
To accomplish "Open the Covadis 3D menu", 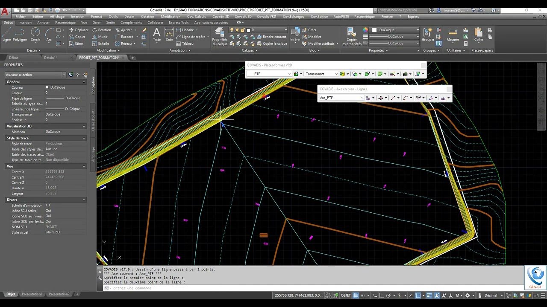I will pyautogui.click(x=244, y=17).
